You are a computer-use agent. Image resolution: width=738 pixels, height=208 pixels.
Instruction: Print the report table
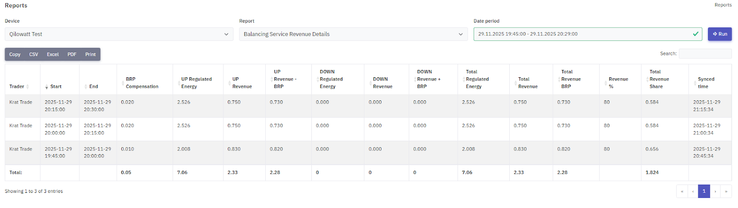tap(90, 54)
